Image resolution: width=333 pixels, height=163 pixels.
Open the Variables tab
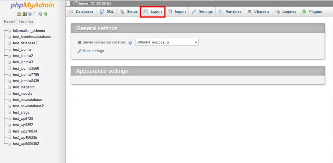(x=230, y=11)
